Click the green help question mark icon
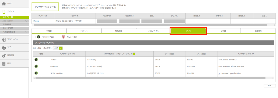Image resolution: width=278 pixels, height=98 pixels. pos(134,54)
